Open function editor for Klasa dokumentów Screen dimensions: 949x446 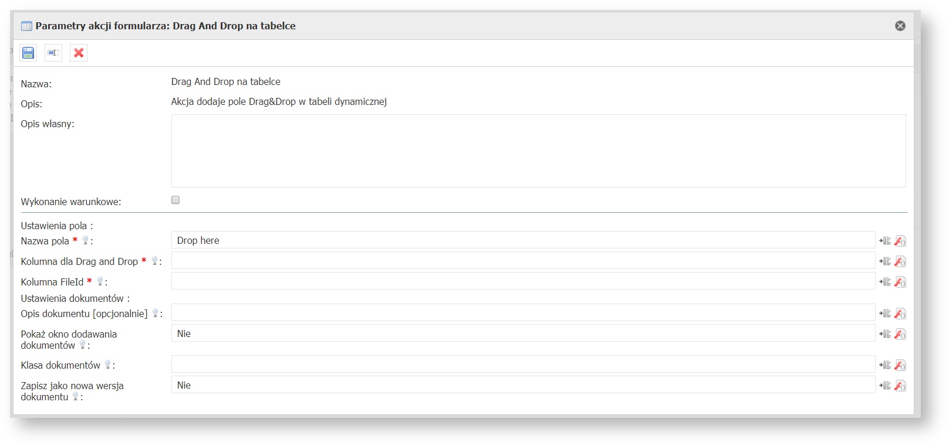[900, 365]
